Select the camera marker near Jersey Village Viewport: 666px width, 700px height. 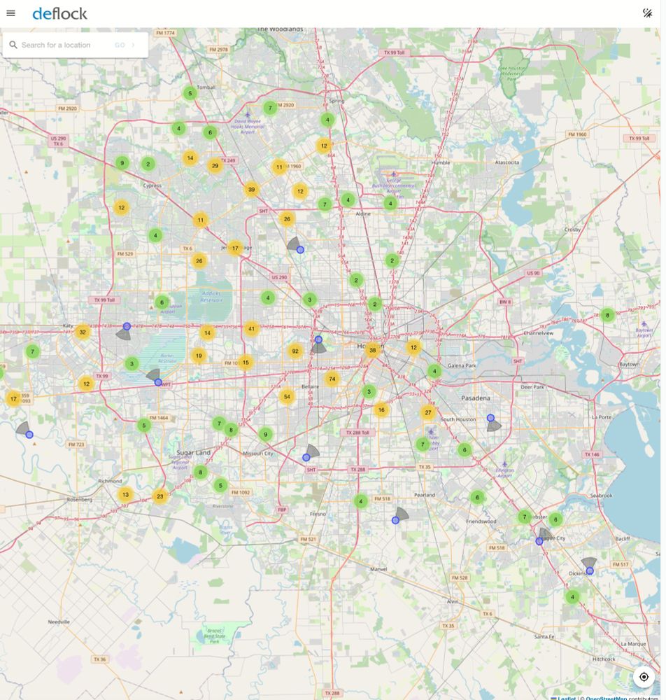point(299,249)
